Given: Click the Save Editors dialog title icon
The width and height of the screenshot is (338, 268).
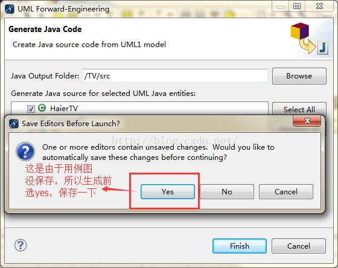Looking at the screenshot, I should pyautogui.click(x=14, y=124).
